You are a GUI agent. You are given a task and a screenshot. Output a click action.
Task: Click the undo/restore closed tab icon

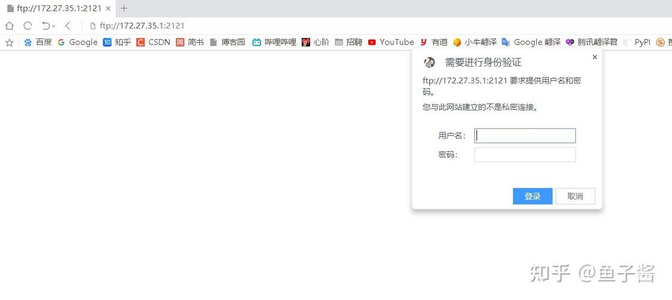click(x=46, y=26)
